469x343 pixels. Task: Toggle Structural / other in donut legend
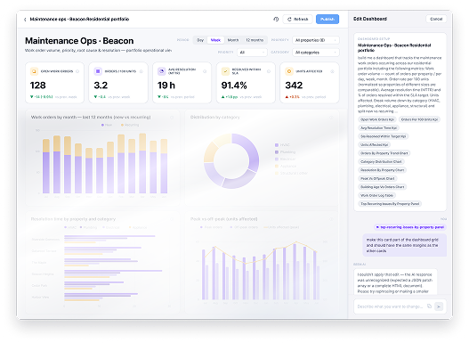(x=291, y=173)
